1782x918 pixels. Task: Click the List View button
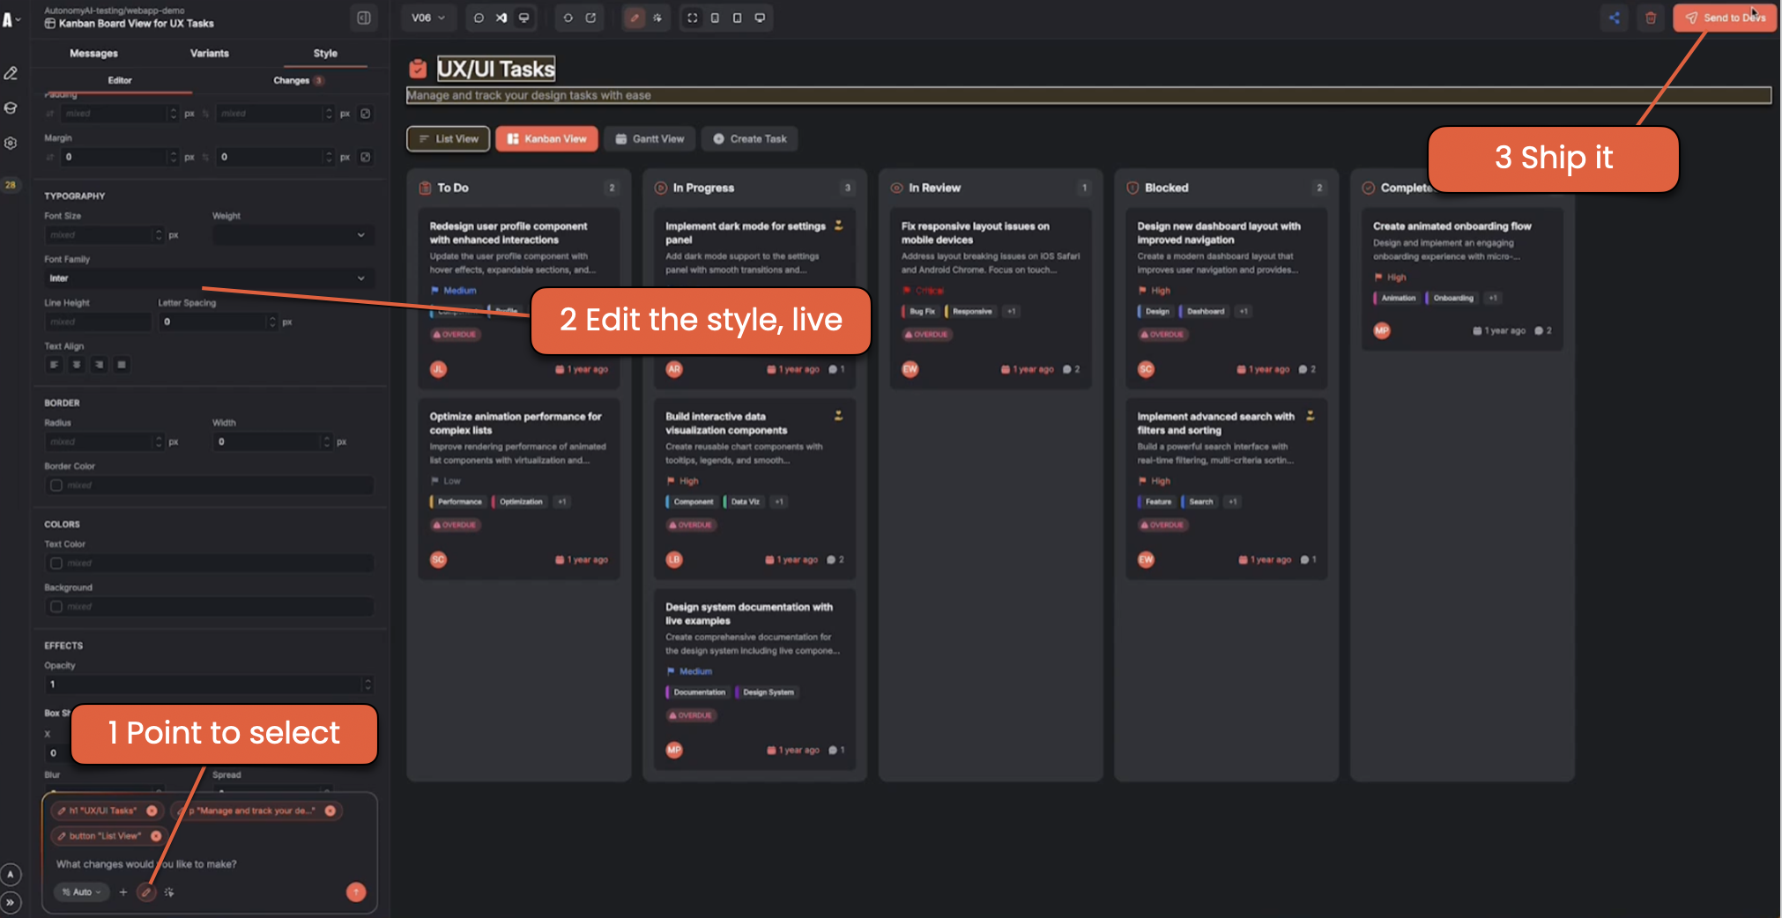449,138
